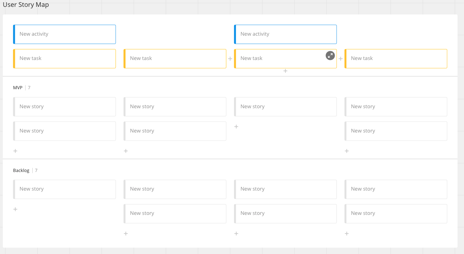Click the MVP release label

(18, 88)
